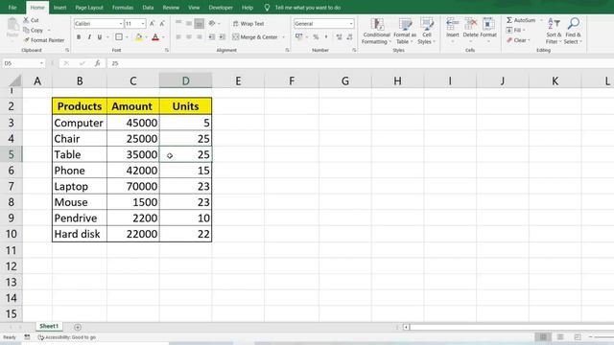Switch to the Page Layout tab
Screen dimensions: 614x345
click(x=89, y=8)
